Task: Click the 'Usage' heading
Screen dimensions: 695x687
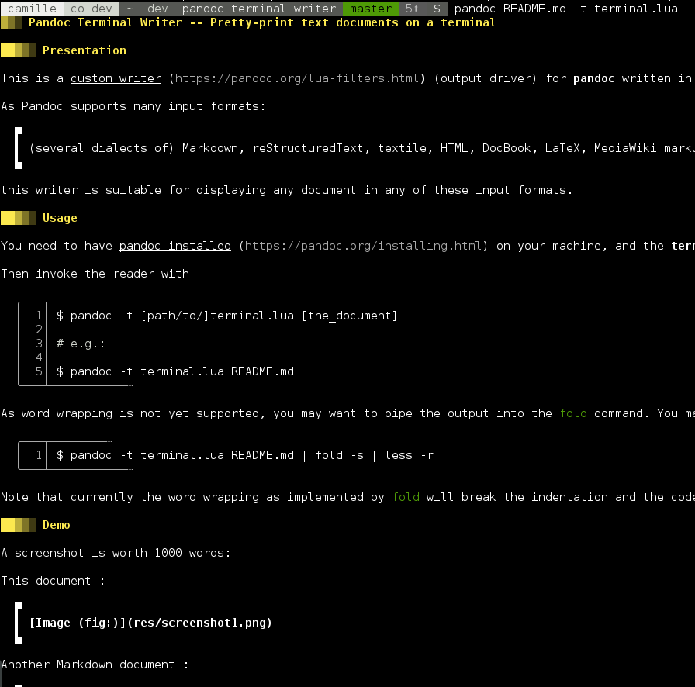Action: coord(60,218)
